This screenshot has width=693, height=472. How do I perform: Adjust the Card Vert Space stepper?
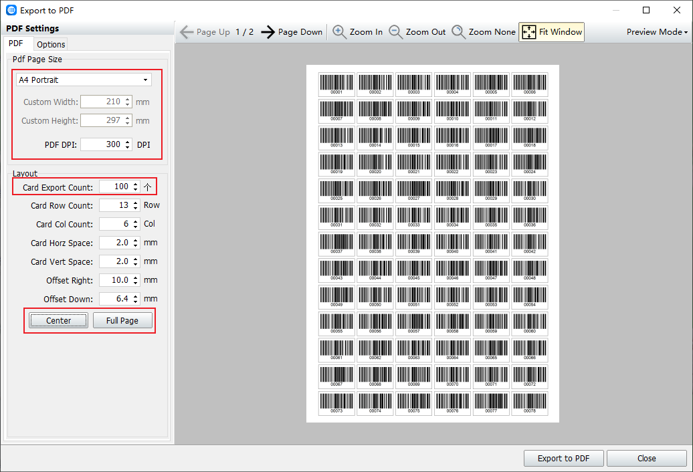(135, 261)
